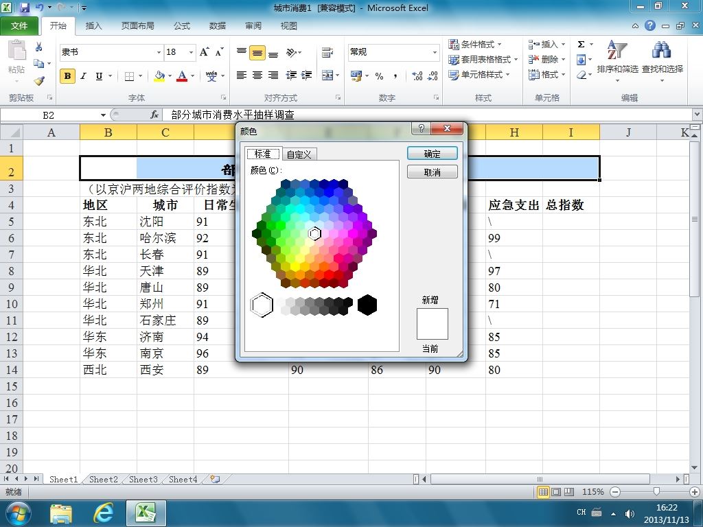Image resolution: width=703 pixels, height=527 pixels.
Task: Align text left
Action: 241,75
